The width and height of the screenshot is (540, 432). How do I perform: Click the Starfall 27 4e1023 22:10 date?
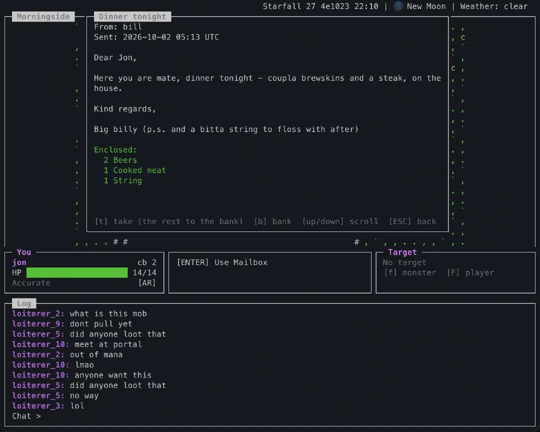(x=320, y=6)
